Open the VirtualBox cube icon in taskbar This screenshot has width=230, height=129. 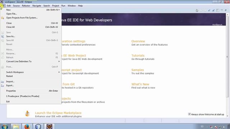click(38, 126)
